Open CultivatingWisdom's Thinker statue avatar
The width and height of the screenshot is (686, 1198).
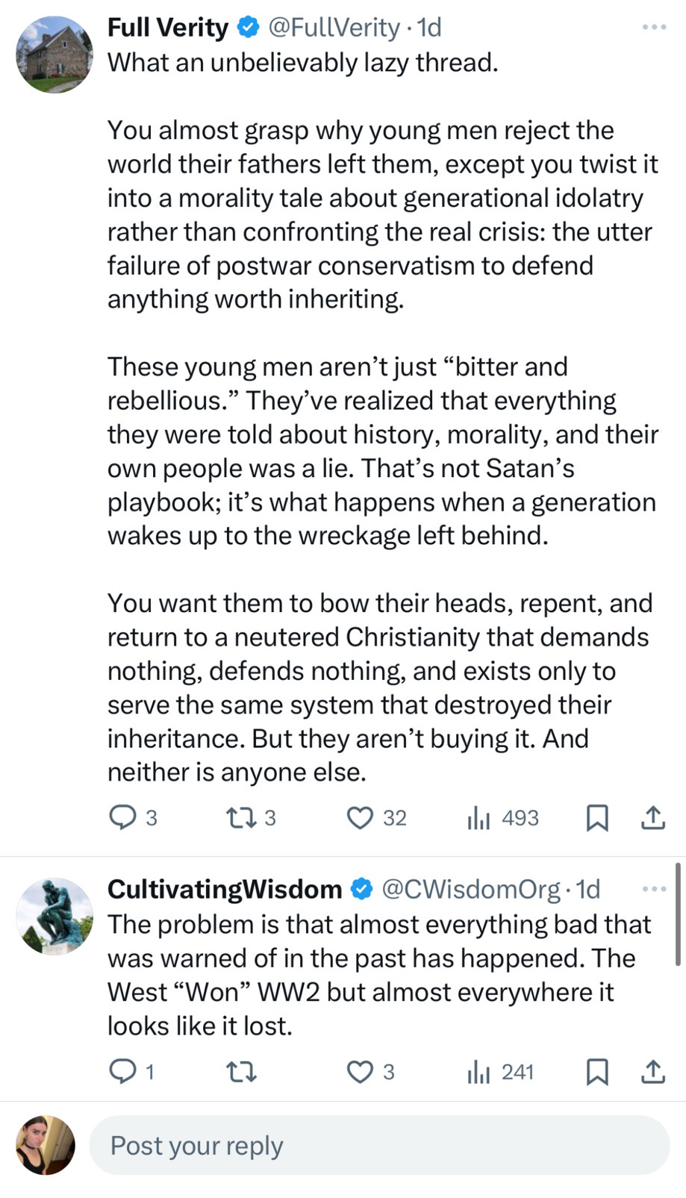(x=54, y=916)
